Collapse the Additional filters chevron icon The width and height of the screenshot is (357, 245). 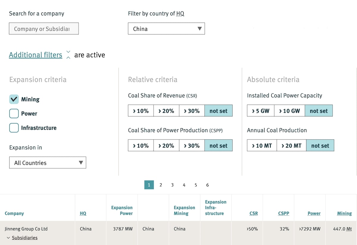point(68,55)
